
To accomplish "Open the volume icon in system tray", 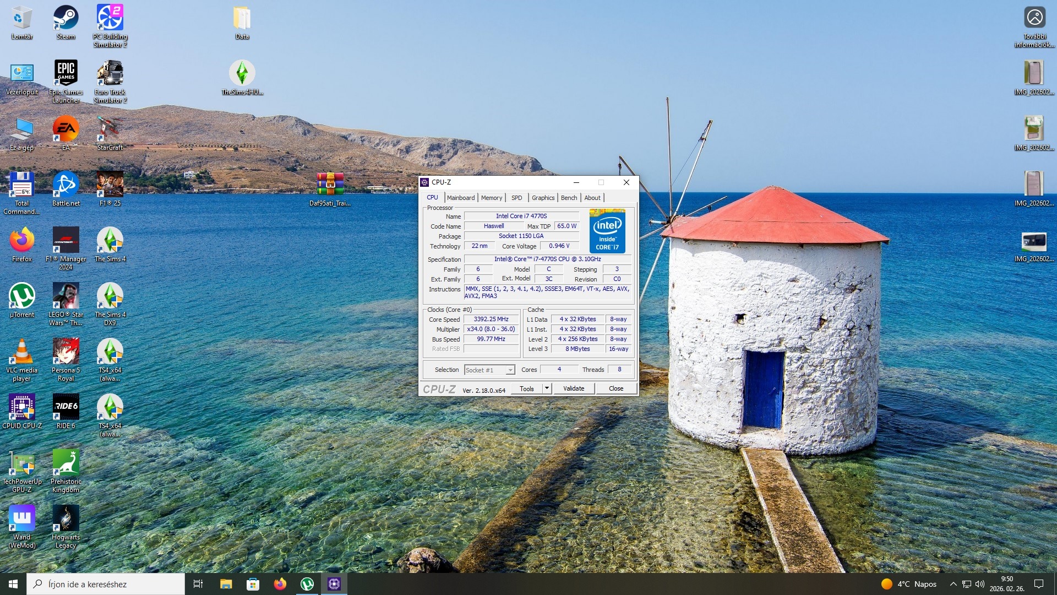I will coord(980,584).
